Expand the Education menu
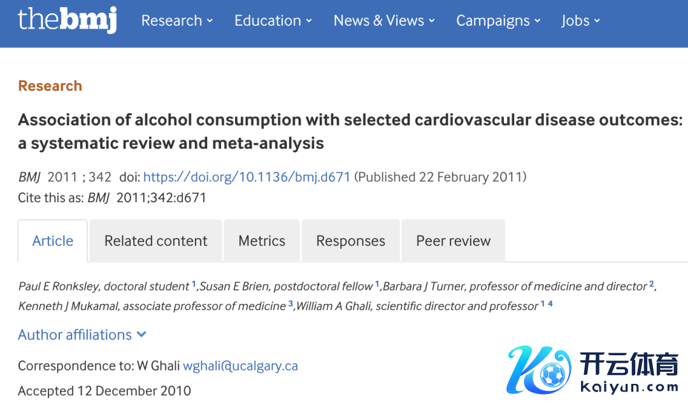The height and width of the screenshot is (408, 688). coord(273,21)
